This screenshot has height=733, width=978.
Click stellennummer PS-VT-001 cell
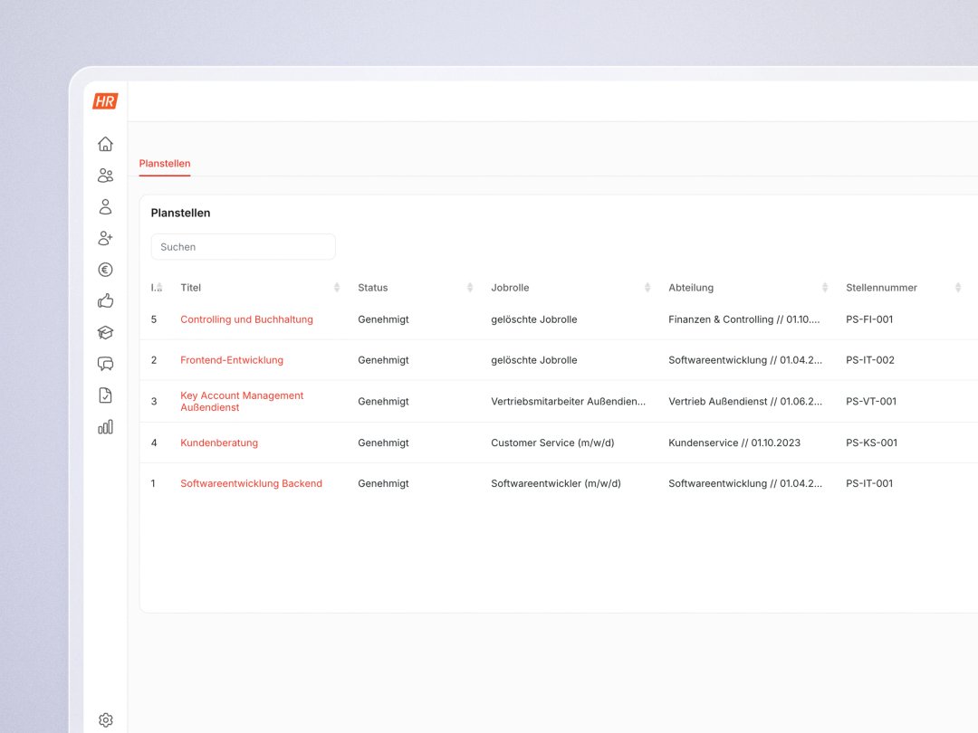point(871,402)
